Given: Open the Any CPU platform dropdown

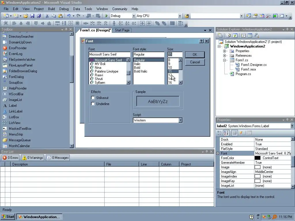Looking at the screenshot, I should pos(180,16).
